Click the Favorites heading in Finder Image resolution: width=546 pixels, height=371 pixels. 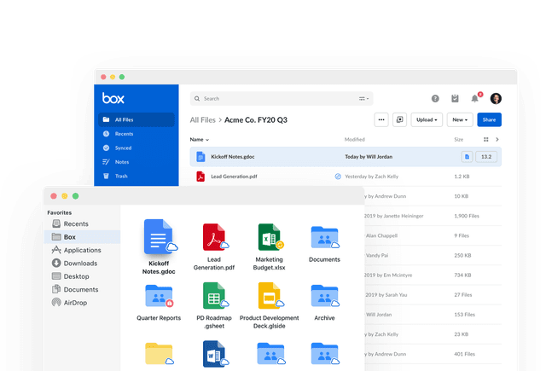click(x=60, y=212)
